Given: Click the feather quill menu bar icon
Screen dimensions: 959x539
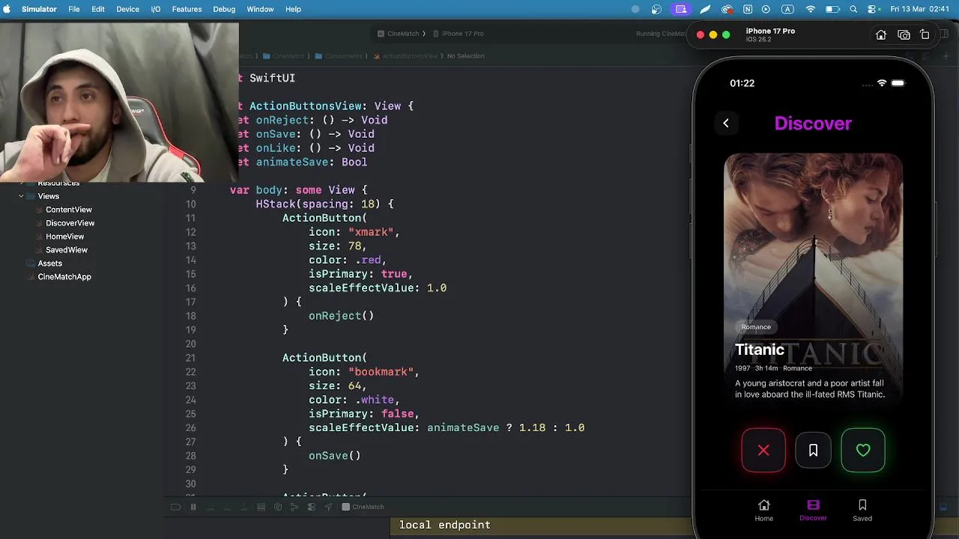Looking at the screenshot, I should 705,9.
